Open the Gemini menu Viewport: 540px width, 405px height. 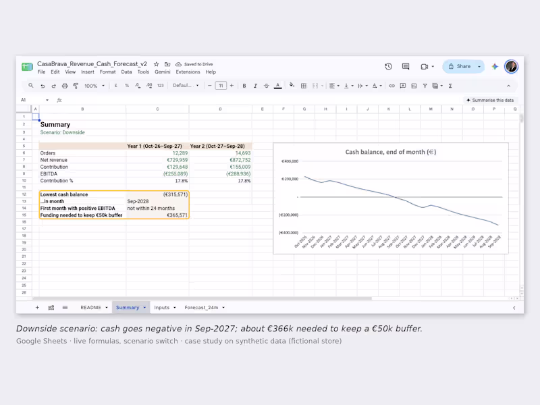(x=162, y=72)
